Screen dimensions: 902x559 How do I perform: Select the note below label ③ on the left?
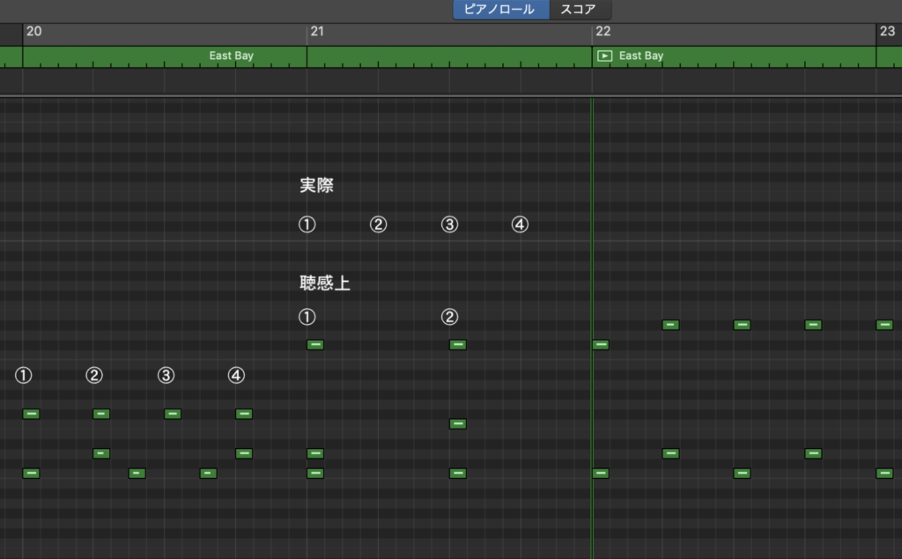(172, 414)
